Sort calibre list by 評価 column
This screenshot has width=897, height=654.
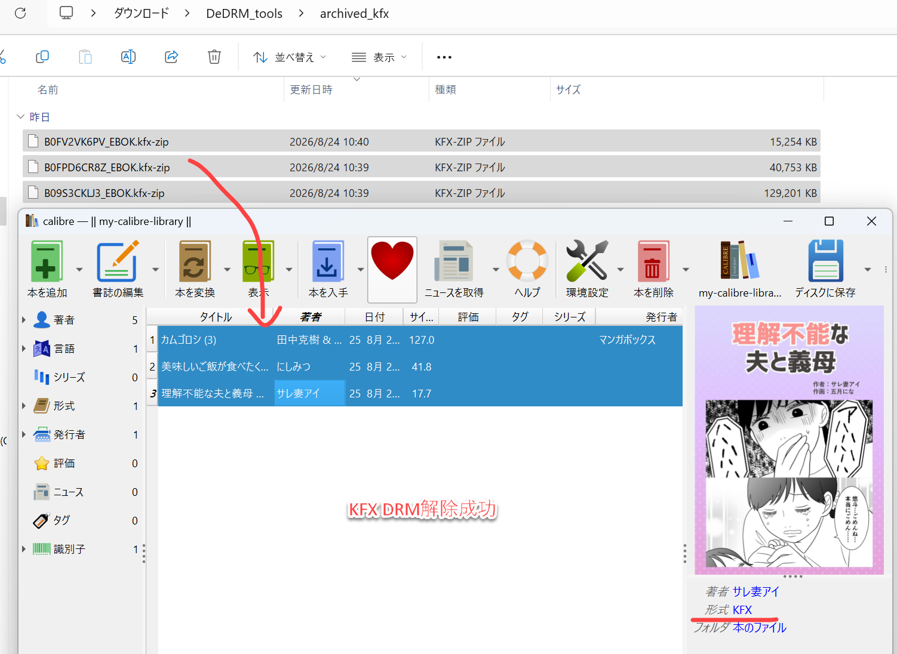[x=468, y=317]
